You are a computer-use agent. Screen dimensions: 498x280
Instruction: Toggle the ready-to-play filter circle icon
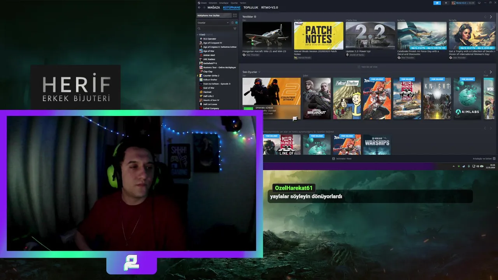(236, 23)
